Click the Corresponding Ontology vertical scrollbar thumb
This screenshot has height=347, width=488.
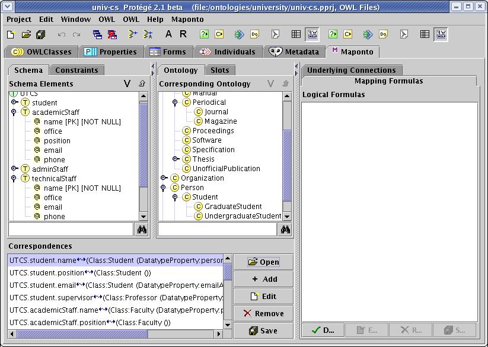click(286, 165)
